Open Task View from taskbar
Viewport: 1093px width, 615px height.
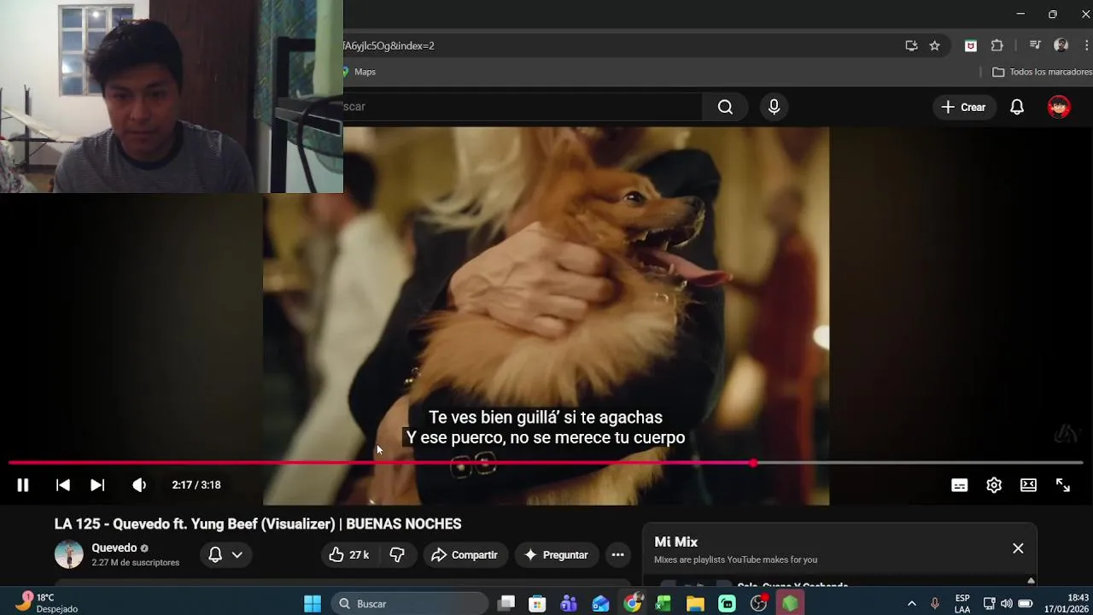coord(506,604)
